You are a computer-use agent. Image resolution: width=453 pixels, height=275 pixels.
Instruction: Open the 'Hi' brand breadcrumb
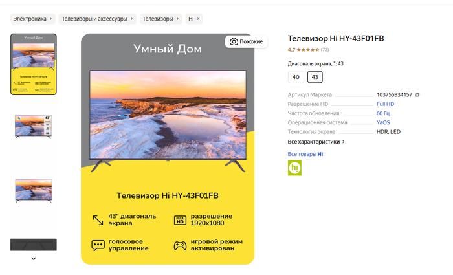coord(193,19)
